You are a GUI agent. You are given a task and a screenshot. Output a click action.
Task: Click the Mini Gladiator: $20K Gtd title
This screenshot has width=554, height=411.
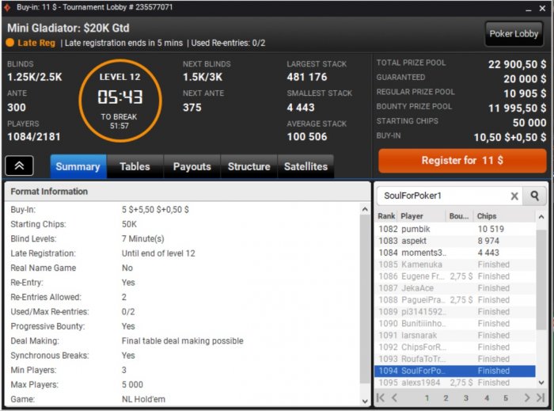point(68,28)
